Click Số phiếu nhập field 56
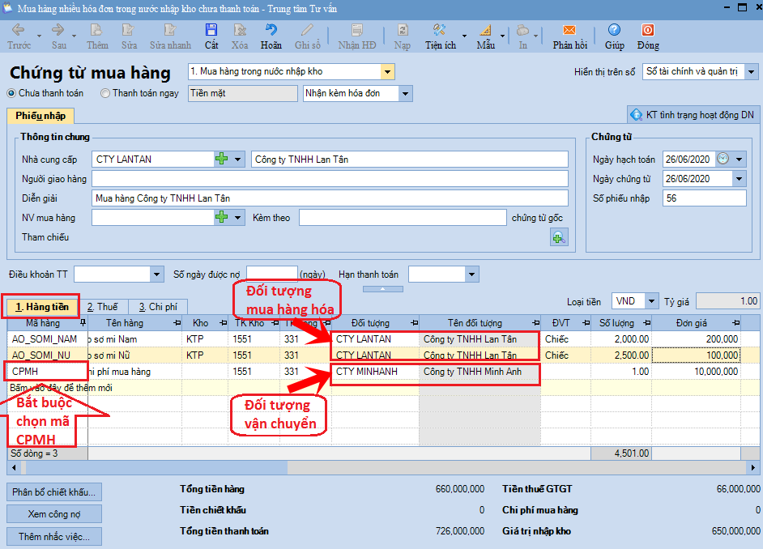This screenshot has width=763, height=549. click(704, 198)
